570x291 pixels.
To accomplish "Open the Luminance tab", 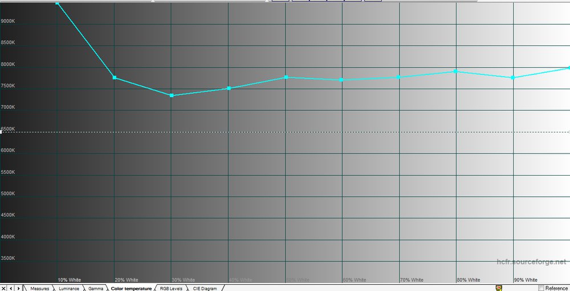I will pyautogui.click(x=69, y=288).
